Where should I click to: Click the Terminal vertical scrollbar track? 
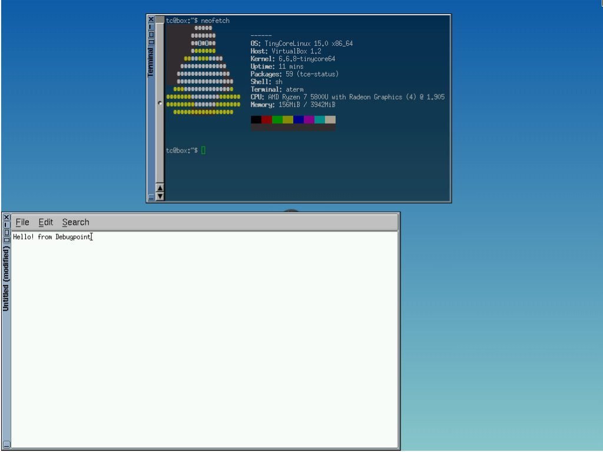click(160, 103)
